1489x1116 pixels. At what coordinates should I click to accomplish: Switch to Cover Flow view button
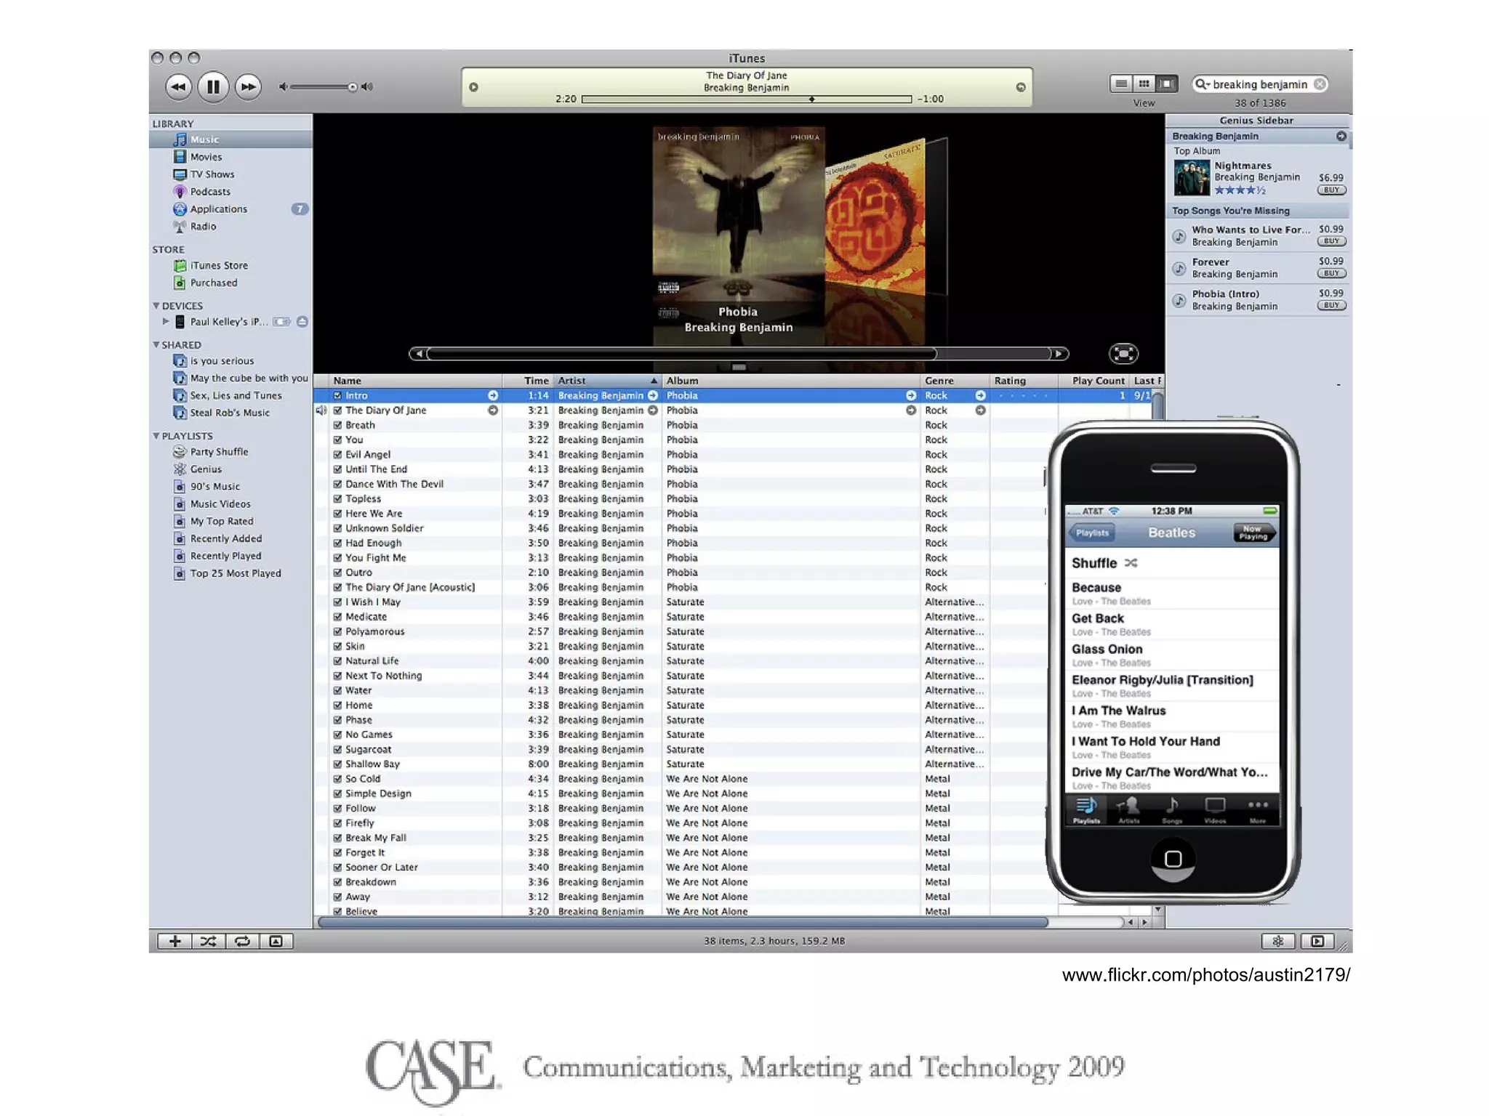pos(1167,84)
